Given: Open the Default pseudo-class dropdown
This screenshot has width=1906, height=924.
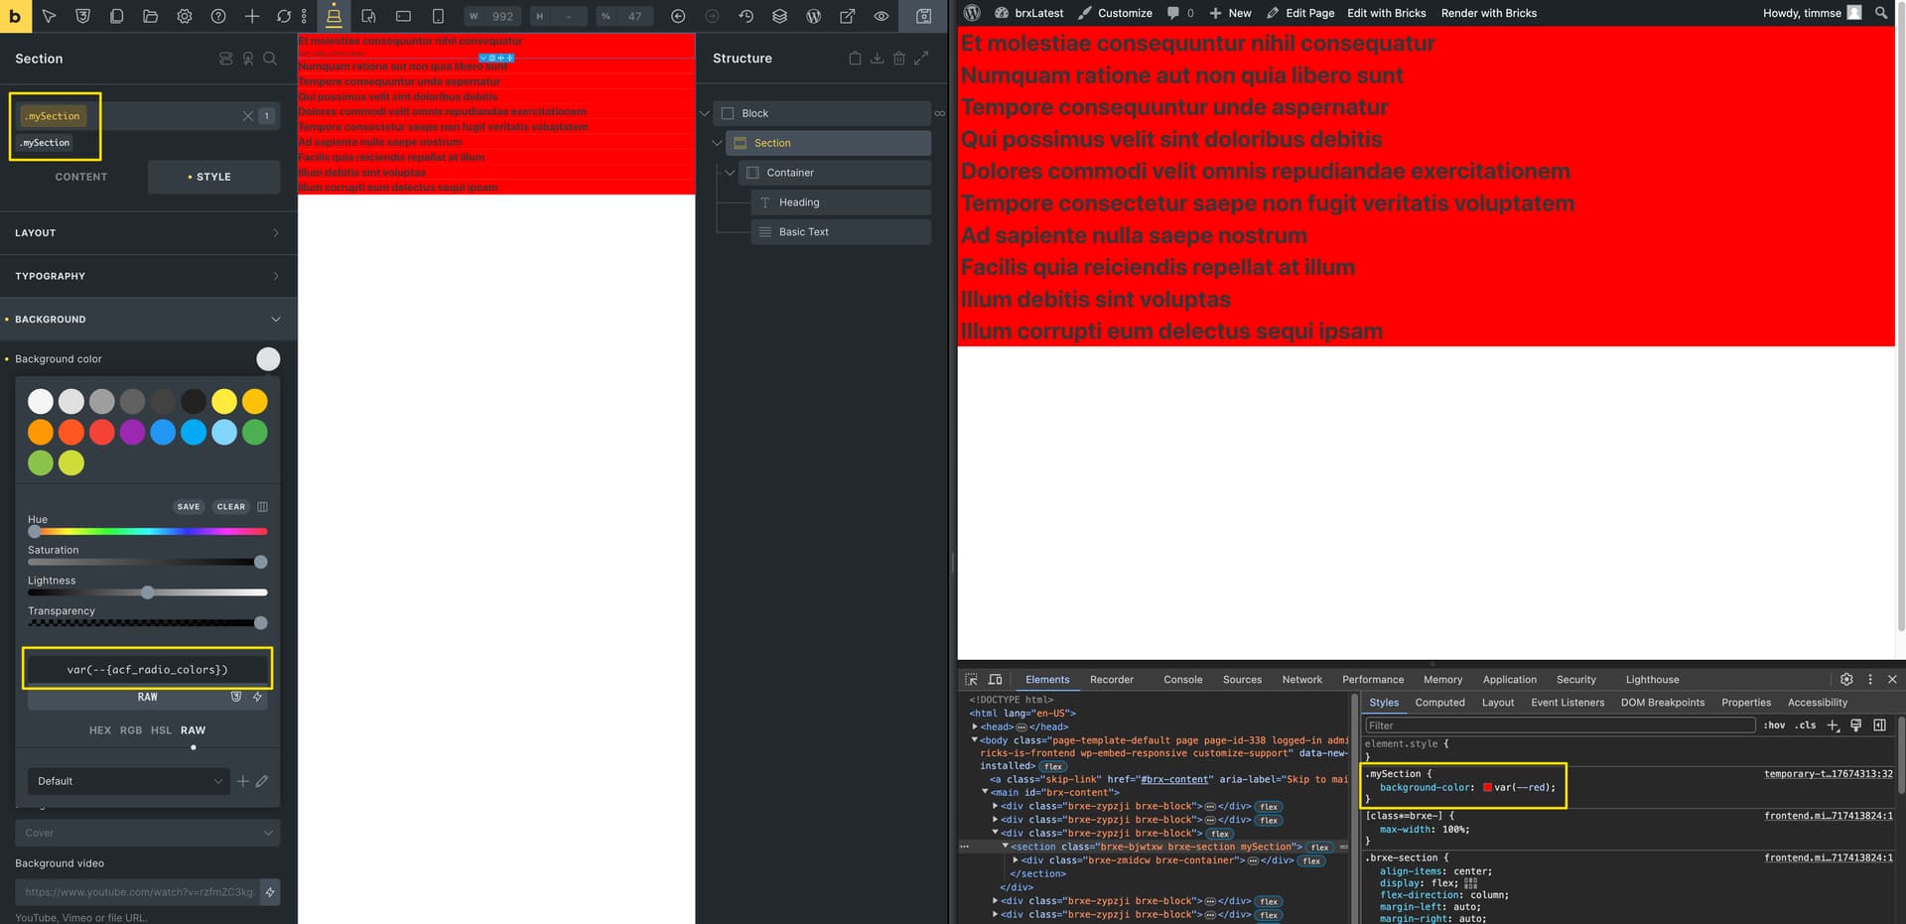Looking at the screenshot, I should pos(127,781).
